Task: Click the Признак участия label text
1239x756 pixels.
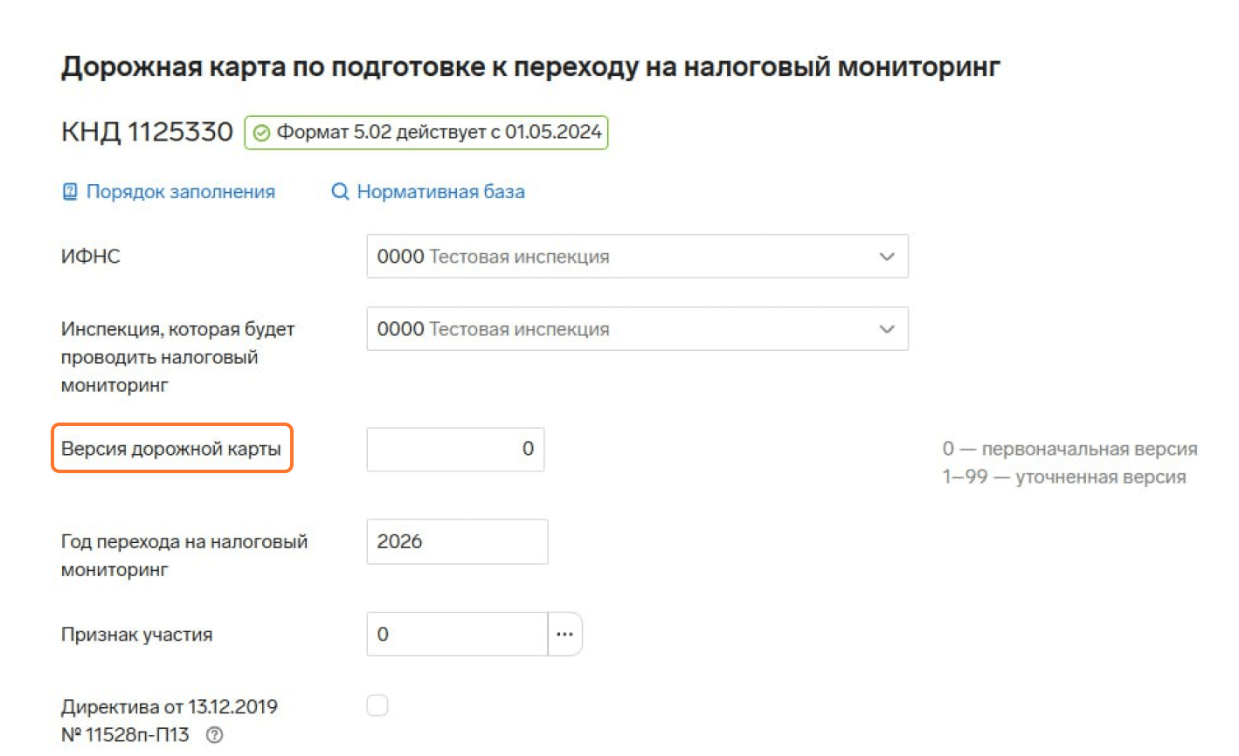Action: (x=137, y=635)
